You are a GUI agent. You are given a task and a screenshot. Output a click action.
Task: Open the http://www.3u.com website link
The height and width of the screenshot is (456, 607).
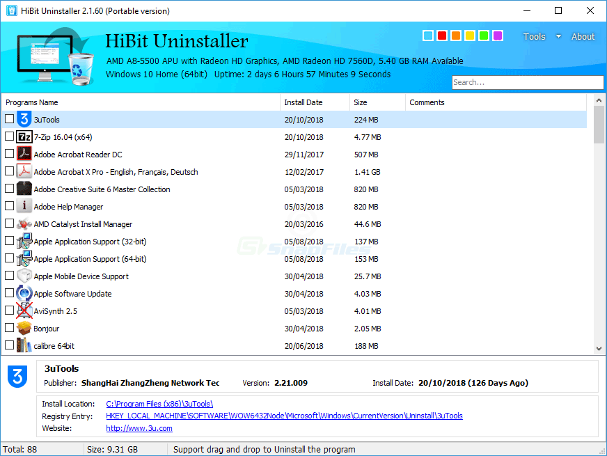[139, 428]
